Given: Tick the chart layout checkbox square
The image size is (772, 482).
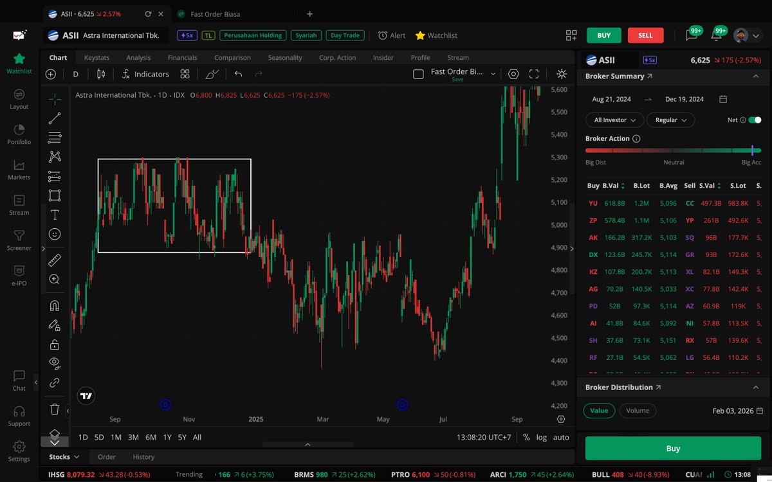Looking at the screenshot, I should [x=418, y=74].
